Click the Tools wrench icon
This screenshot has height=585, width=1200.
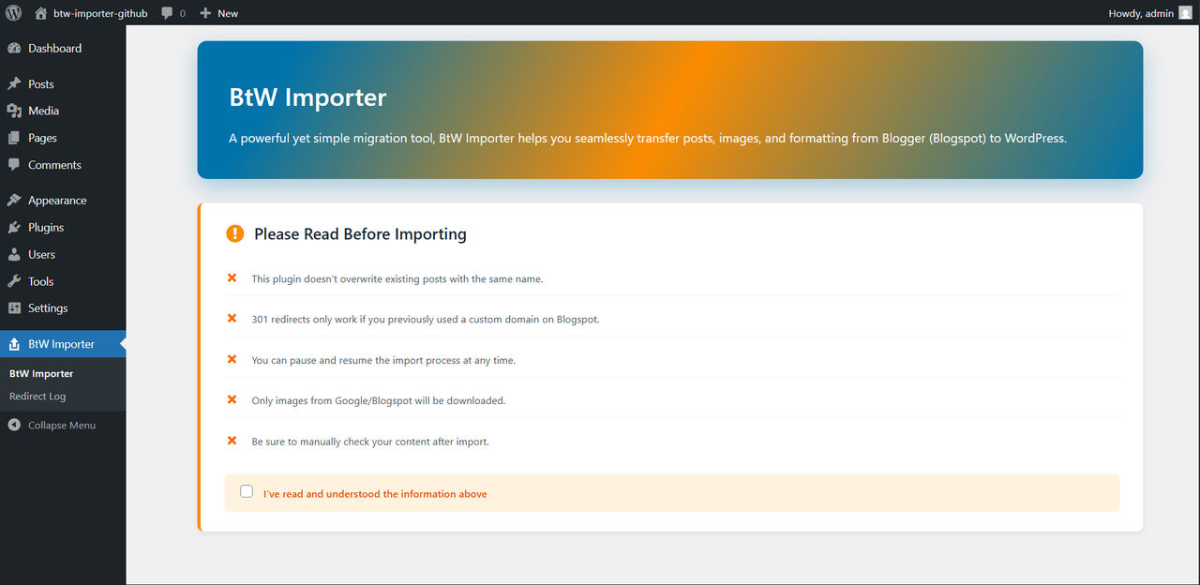coord(14,281)
